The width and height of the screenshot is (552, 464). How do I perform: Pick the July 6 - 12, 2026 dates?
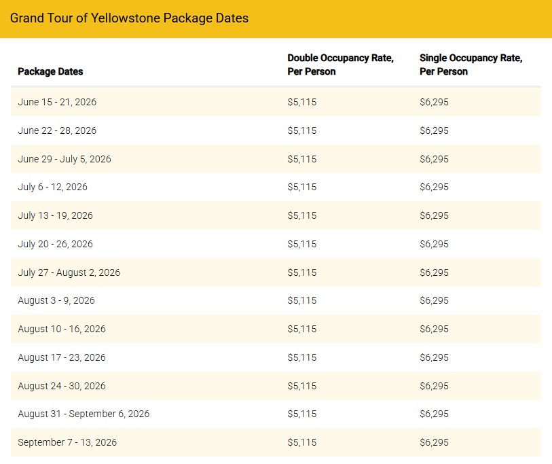point(52,187)
